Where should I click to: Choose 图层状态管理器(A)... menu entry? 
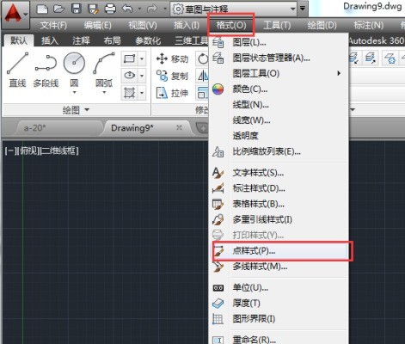278,58
